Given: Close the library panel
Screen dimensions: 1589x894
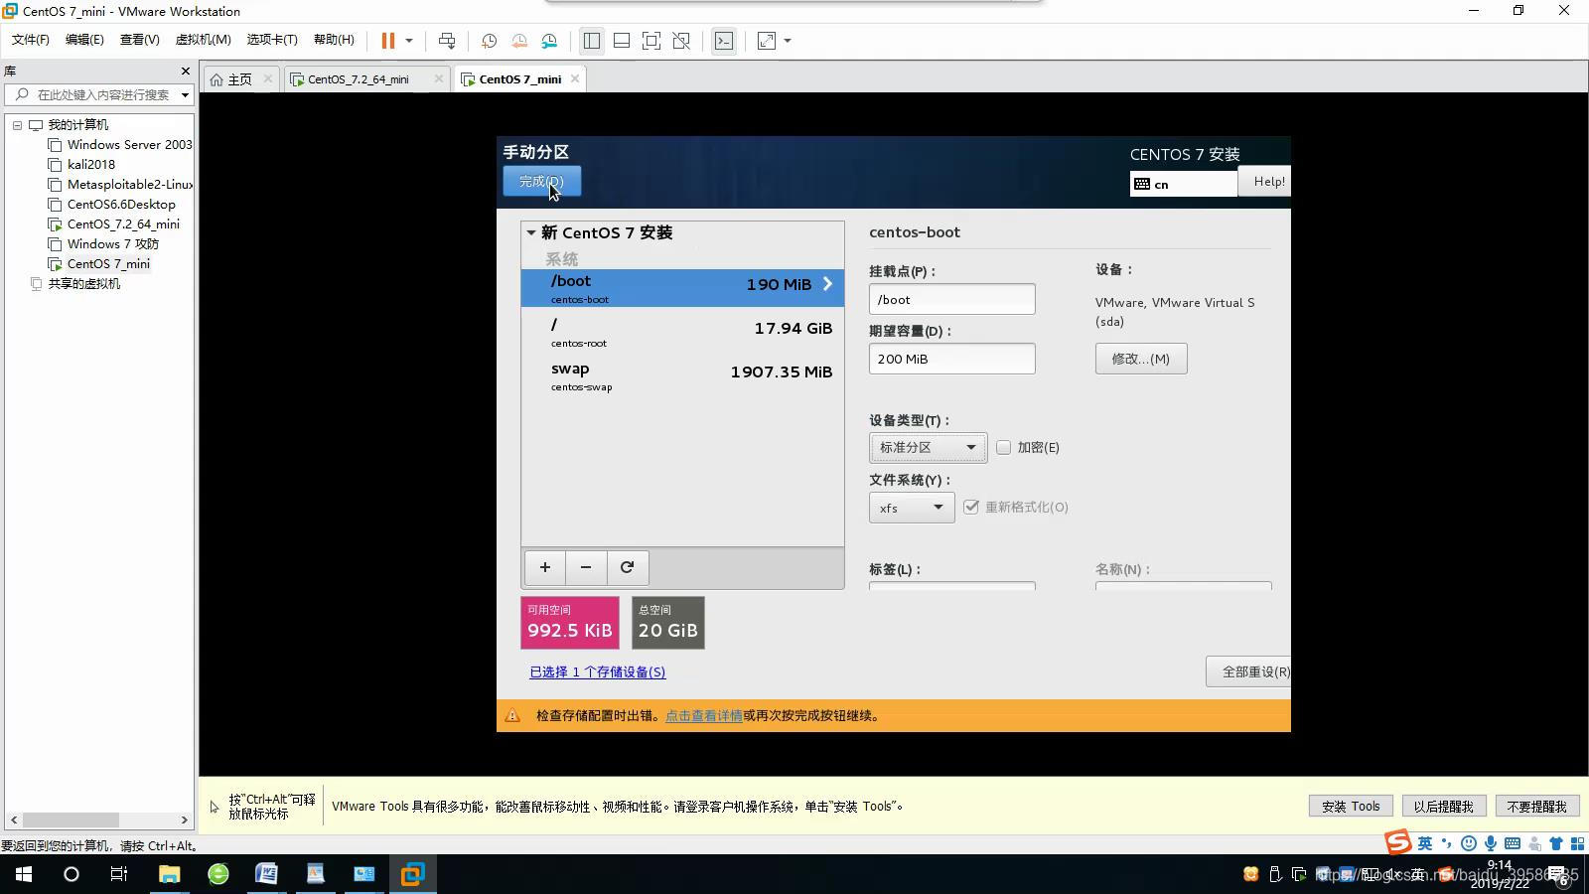Looking at the screenshot, I should pyautogui.click(x=185, y=71).
